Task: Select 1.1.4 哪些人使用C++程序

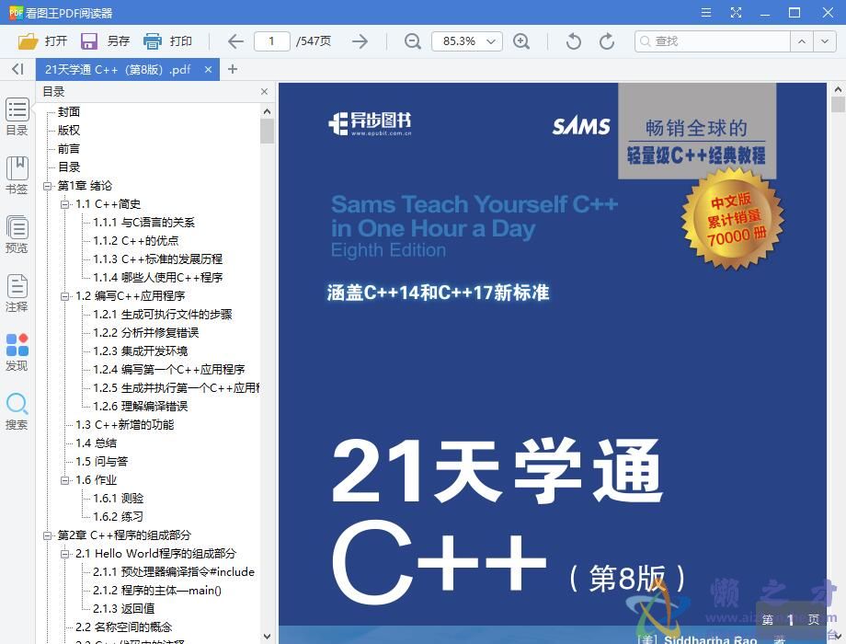Action: (x=157, y=278)
